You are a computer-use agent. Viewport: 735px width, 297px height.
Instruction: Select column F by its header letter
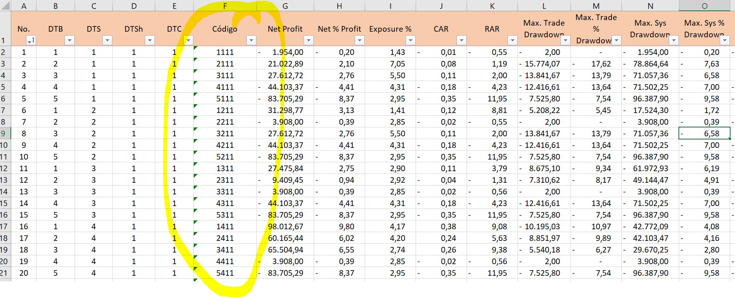225,6
